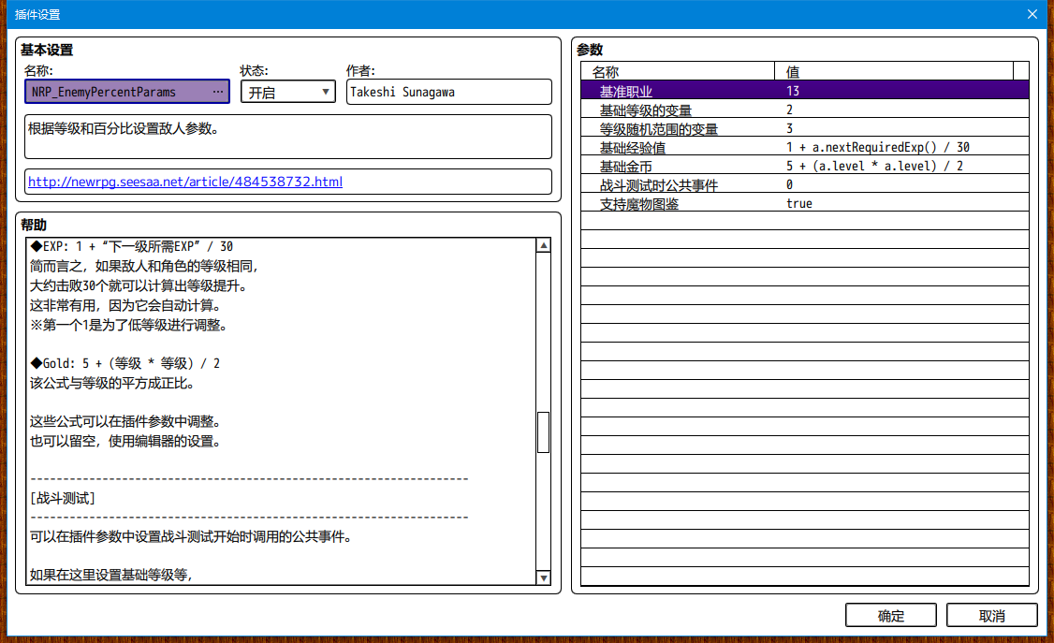Click the formula 5 + (a.level * a.level) / 2
The width and height of the screenshot is (1054, 643).
click(874, 166)
